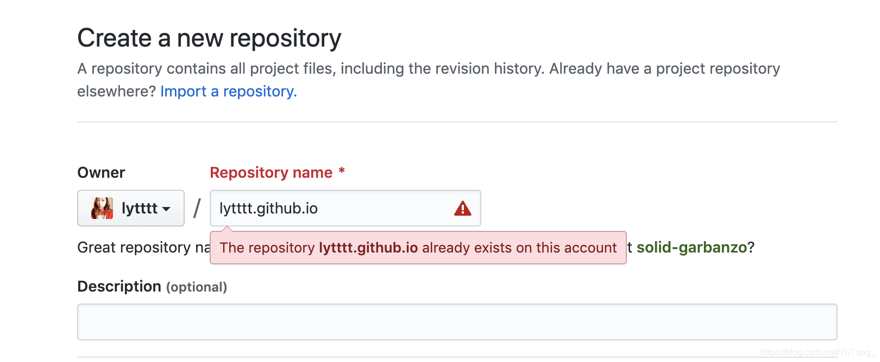
Task: Click the lytttt owner avatar picture
Action: pyautogui.click(x=102, y=208)
